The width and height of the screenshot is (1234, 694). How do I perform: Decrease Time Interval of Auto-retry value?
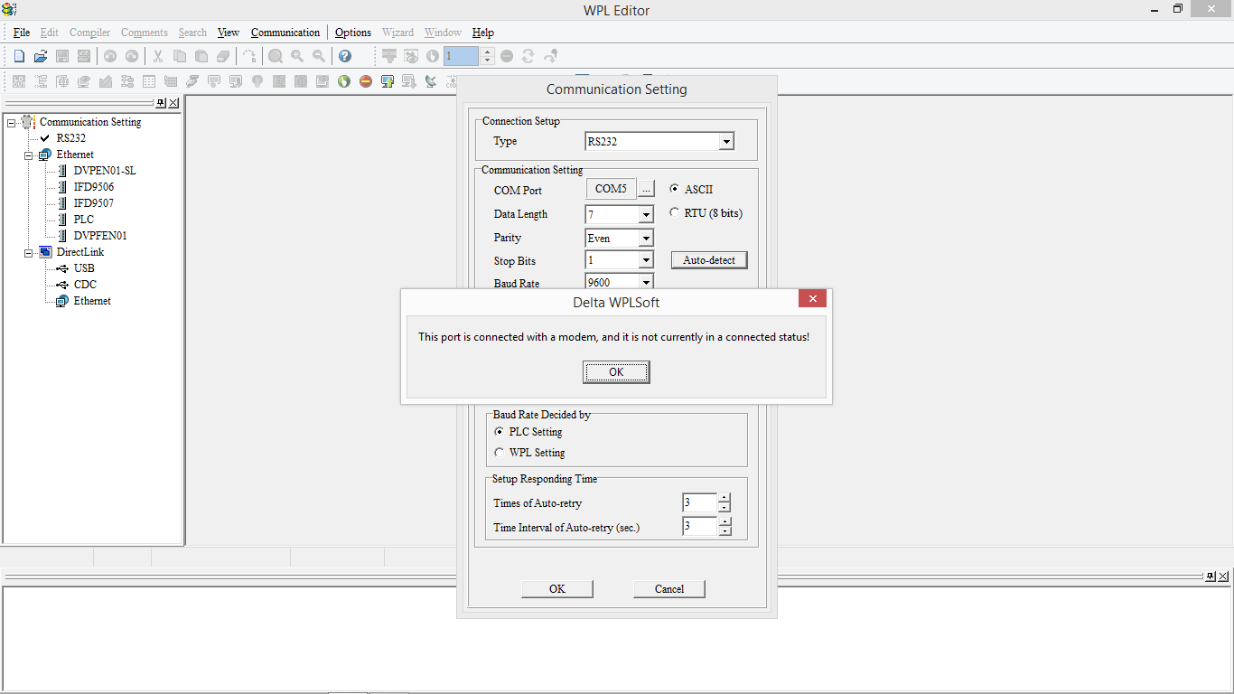[x=725, y=530]
